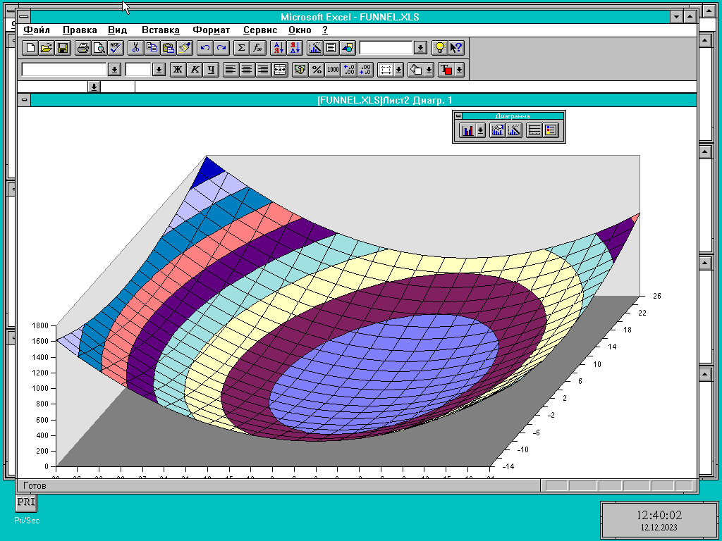The width and height of the screenshot is (722, 541).
Task: Open the chart type dropdown arrow
Action: pyautogui.click(x=481, y=130)
